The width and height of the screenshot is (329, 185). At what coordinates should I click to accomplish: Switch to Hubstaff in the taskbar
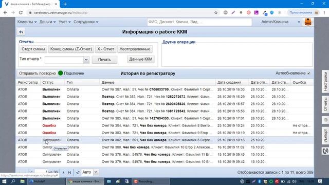46,181
